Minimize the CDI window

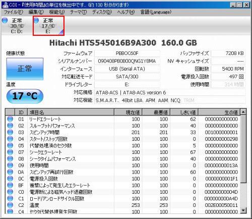pyautogui.click(x=233, y=5)
